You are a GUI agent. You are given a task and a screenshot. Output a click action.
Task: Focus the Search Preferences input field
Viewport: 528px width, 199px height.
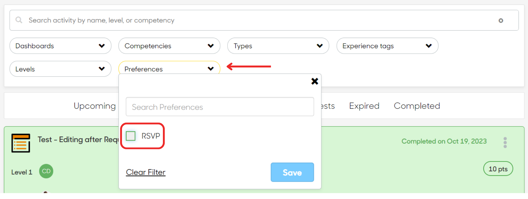[x=220, y=107]
